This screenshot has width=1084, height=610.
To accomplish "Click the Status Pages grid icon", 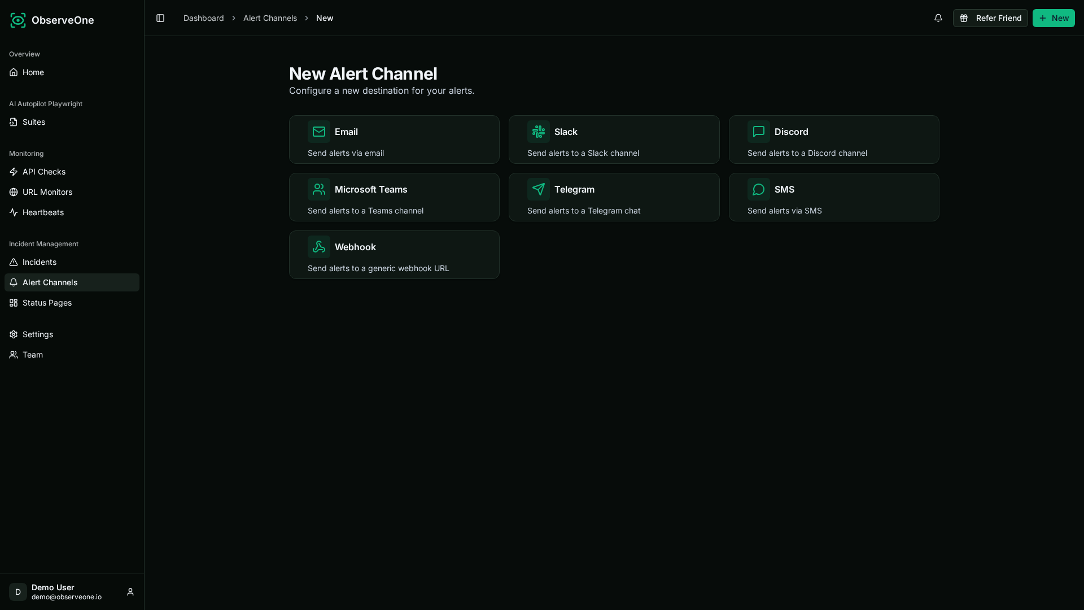I will pyautogui.click(x=14, y=303).
